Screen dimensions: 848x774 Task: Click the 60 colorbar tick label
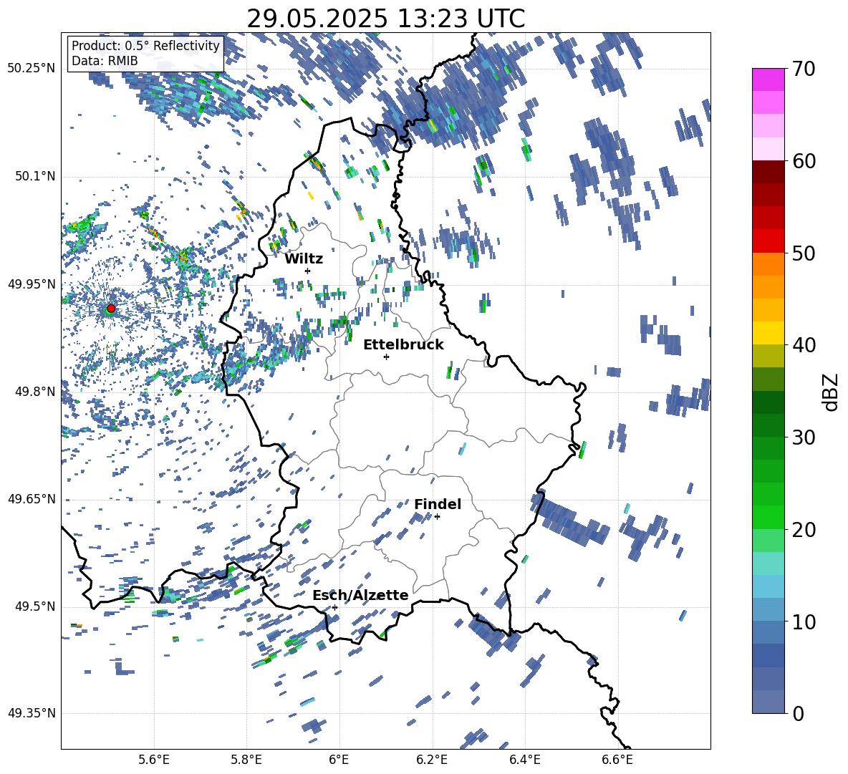click(x=804, y=161)
